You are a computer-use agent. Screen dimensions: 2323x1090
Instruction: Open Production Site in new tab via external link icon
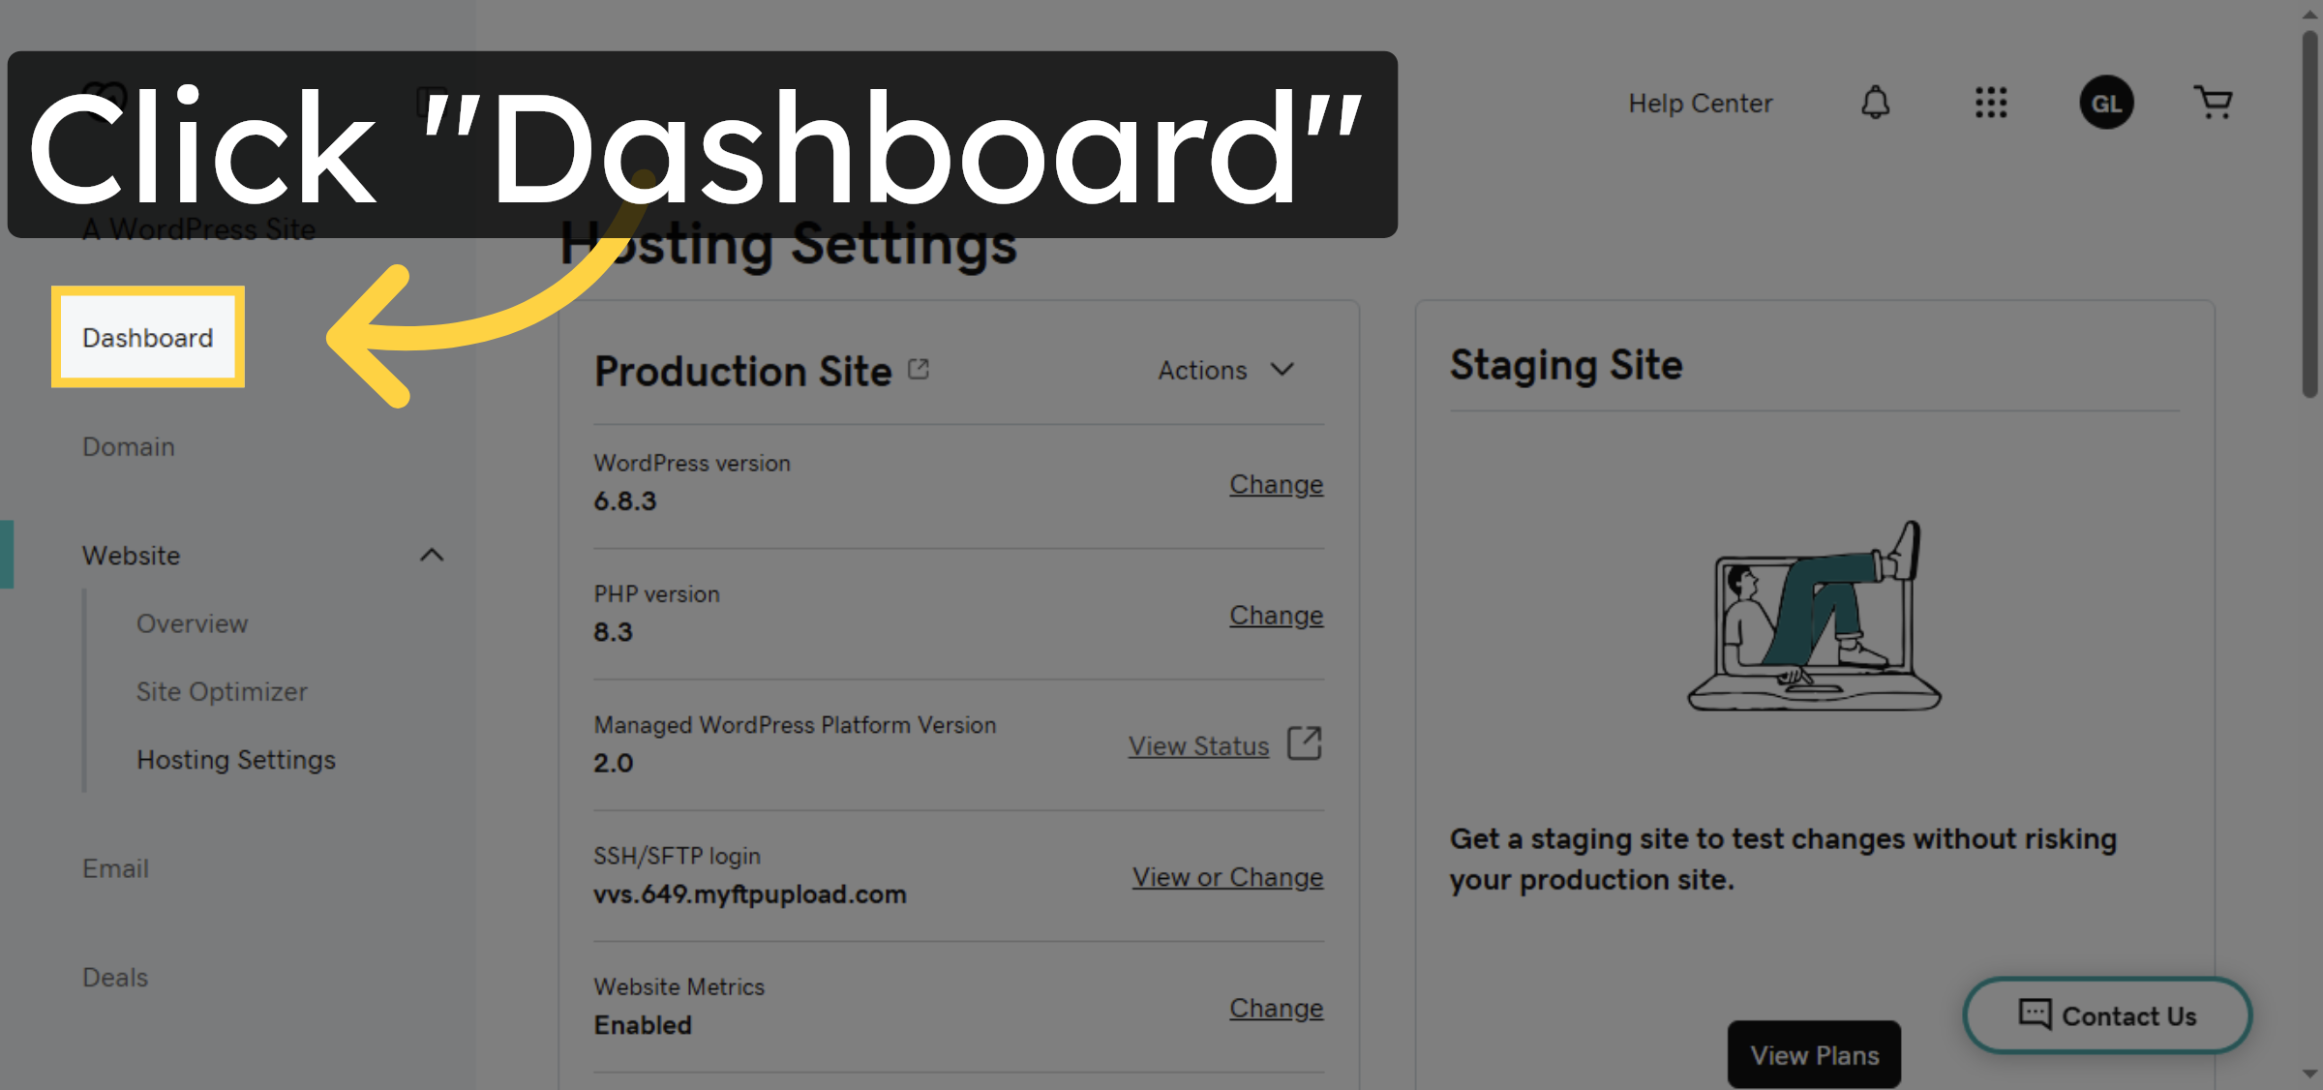coord(918,368)
